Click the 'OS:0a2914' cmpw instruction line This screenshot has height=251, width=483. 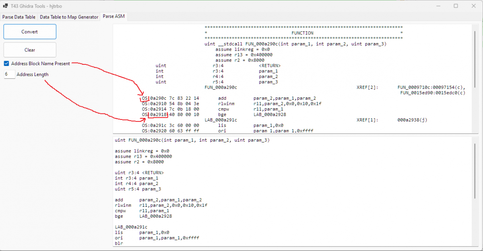click(213, 109)
